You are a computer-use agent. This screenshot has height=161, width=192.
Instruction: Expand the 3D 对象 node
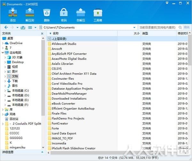pos(5,57)
